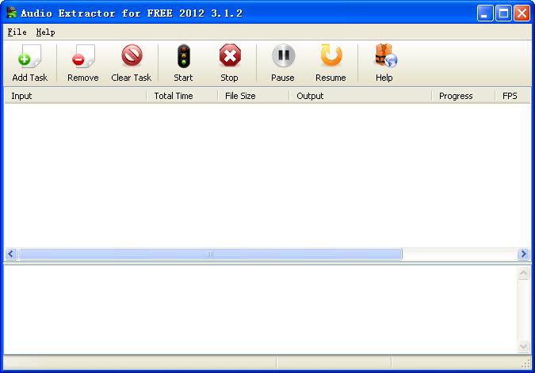Select the File Size column header
This screenshot has width=535, height=373.
pyautogui.click(x=253, y=96)
